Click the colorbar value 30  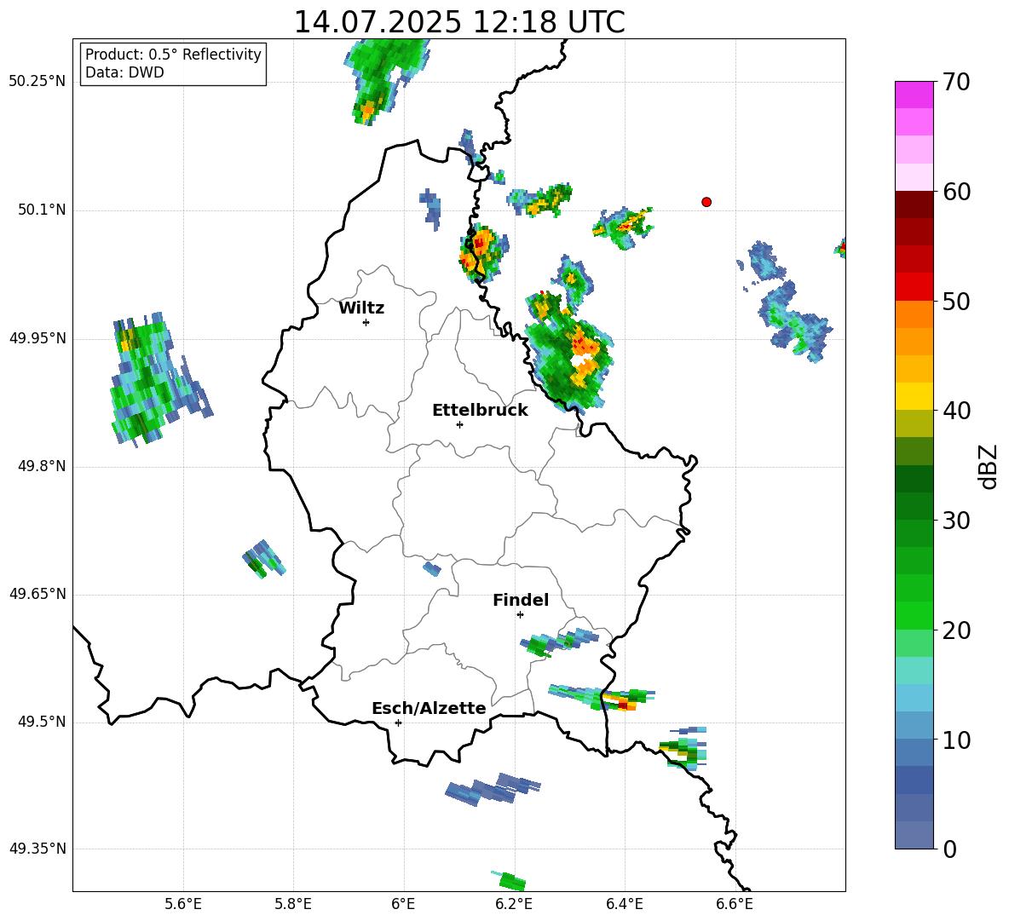coord(956,521)
